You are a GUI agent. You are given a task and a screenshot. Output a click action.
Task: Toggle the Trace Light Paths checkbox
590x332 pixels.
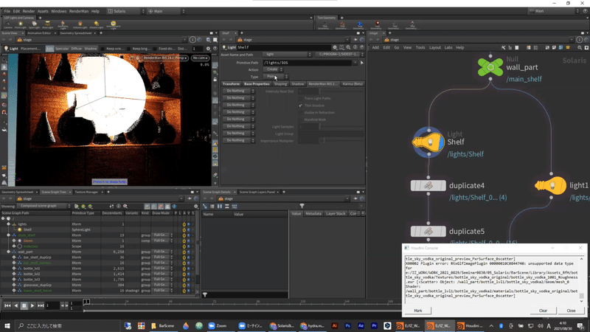[x=301, y=98]
